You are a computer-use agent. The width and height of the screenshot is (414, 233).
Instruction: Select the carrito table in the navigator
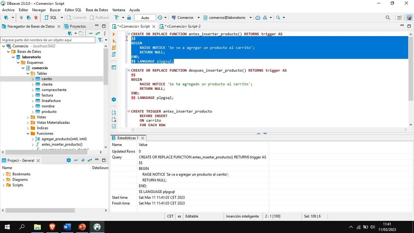click(x=47, y=79)
